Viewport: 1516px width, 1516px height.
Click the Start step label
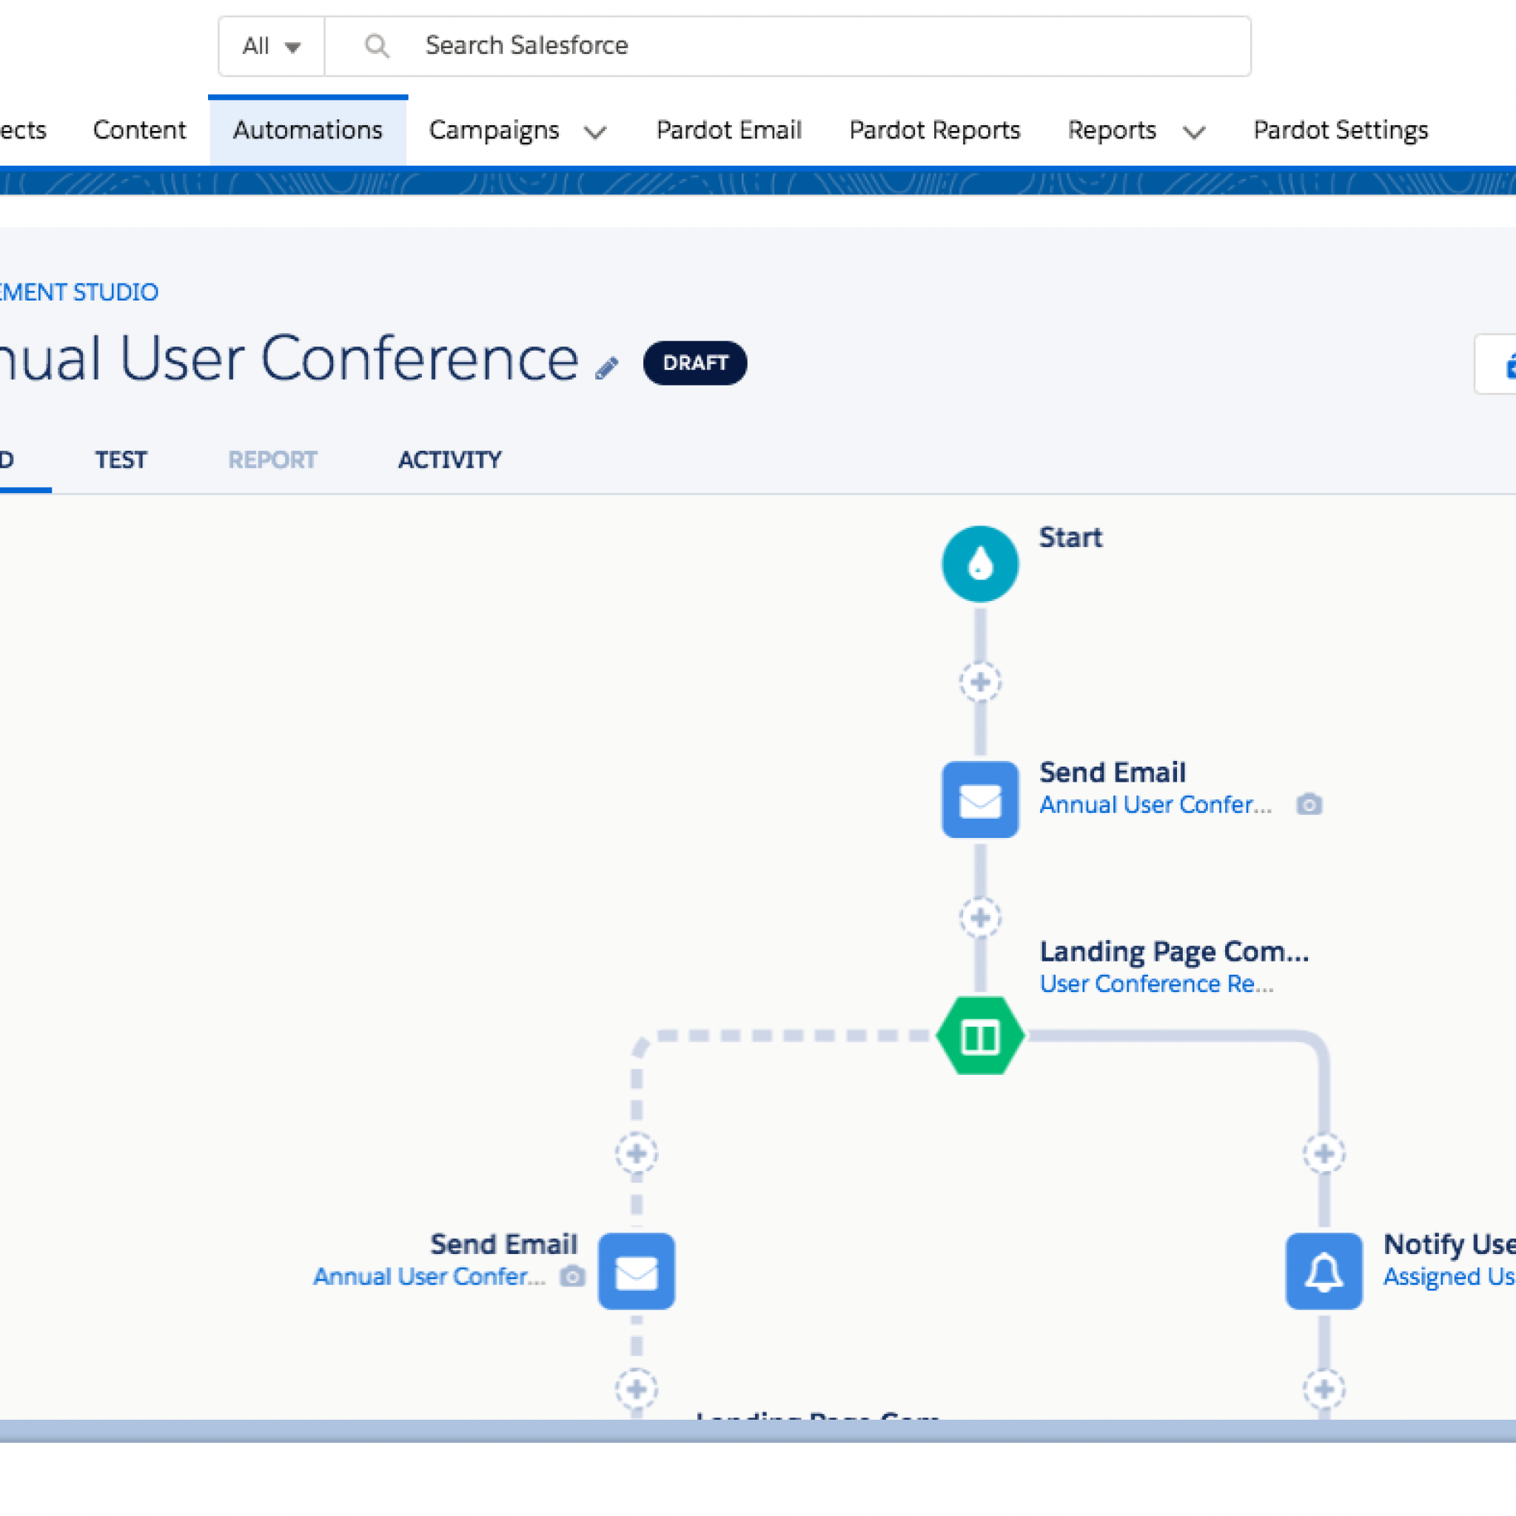tap(1070, 537)
